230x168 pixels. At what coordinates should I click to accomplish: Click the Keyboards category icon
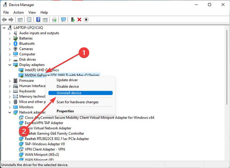[x=15, y=91]
